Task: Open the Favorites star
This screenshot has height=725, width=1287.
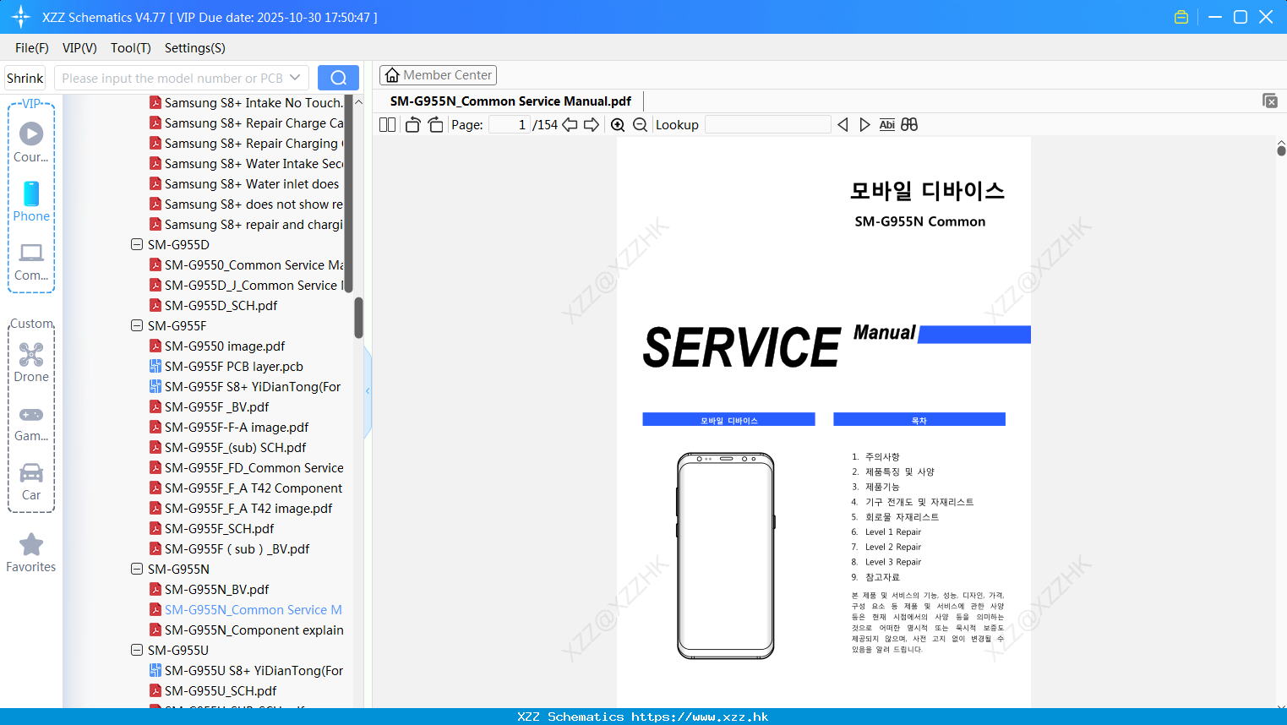Action: click(x=31, y=553)
